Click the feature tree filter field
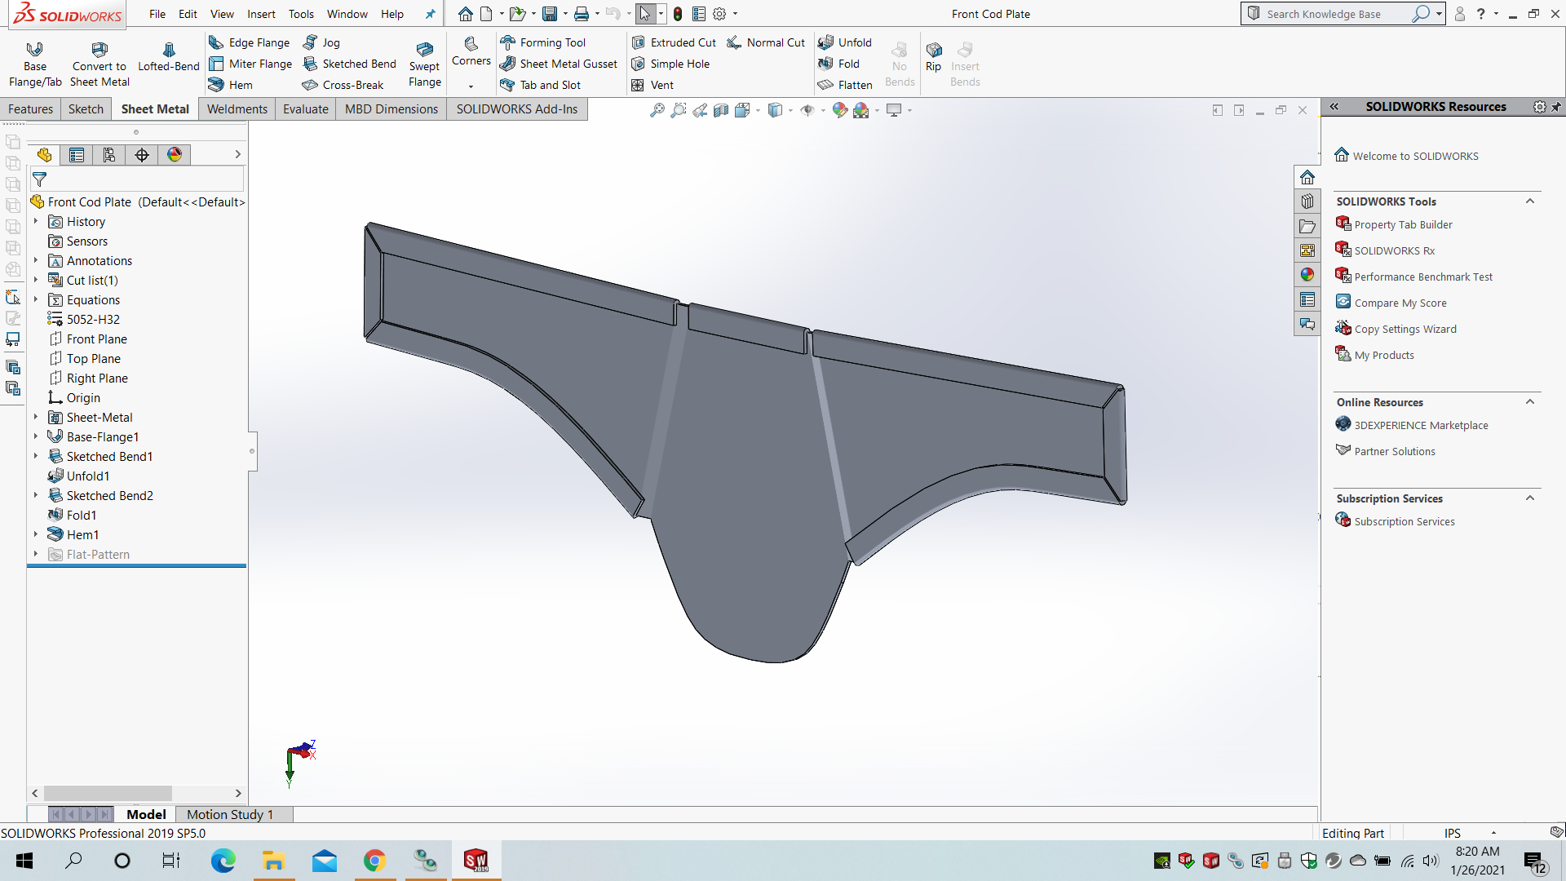This screenshot has width=1566, height=881. [137, 179]
